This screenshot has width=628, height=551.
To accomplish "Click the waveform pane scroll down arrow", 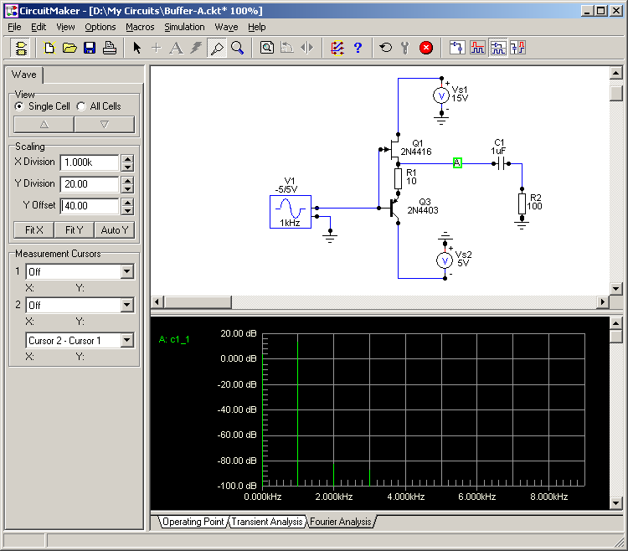I will pos(615,503).
